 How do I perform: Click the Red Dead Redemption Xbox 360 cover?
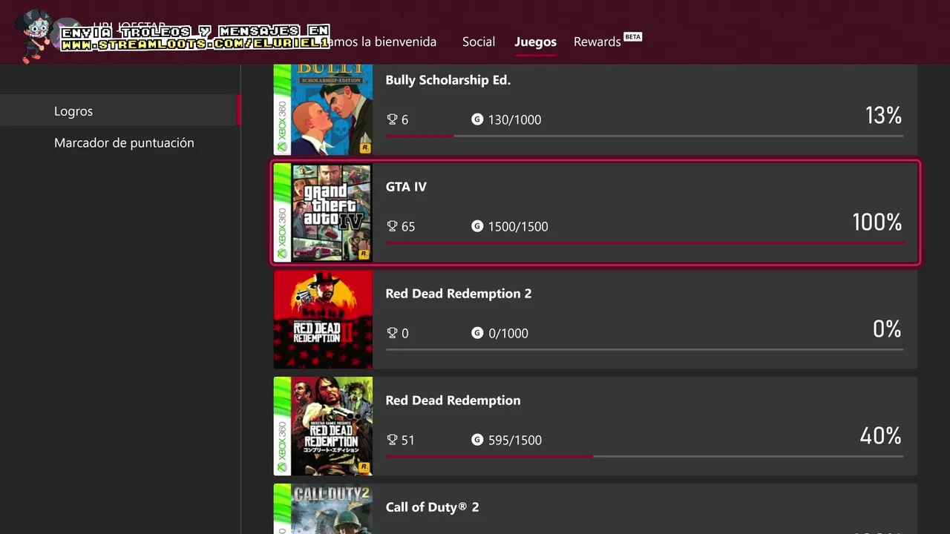click(323, 426)
